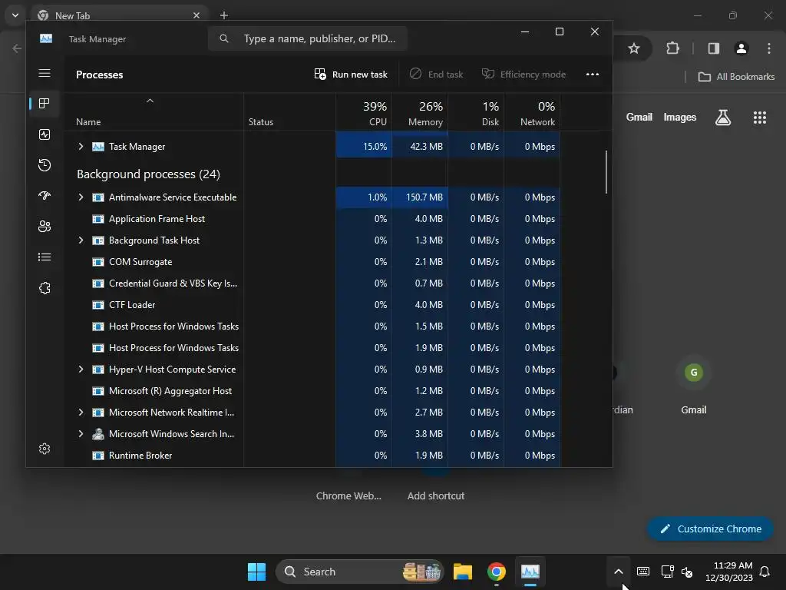This screenshot has width=786, height=590.
Task: Open the clock showing 11:29 AM
Action: [729, 572]
